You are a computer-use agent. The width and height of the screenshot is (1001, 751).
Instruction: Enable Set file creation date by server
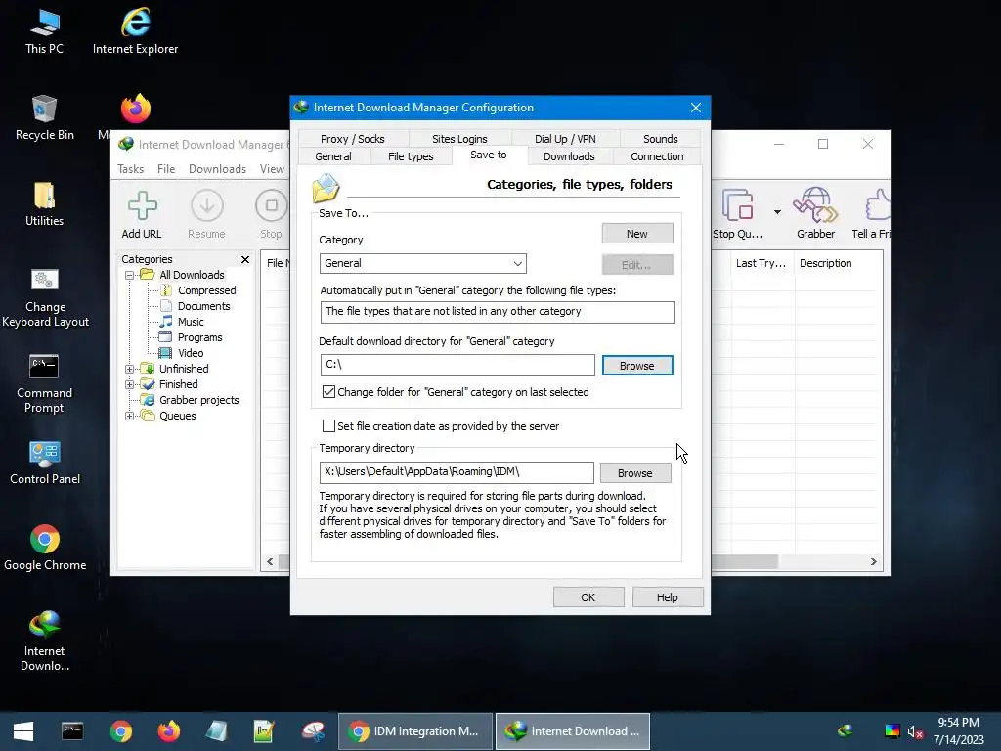pyautogui.click(x=328, y=426)
